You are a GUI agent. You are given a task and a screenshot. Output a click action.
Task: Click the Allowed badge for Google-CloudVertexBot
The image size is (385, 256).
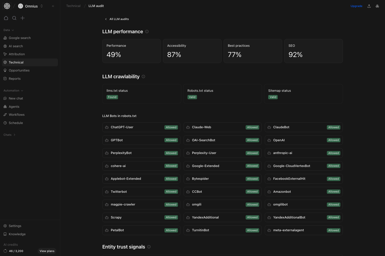(334, 166)
